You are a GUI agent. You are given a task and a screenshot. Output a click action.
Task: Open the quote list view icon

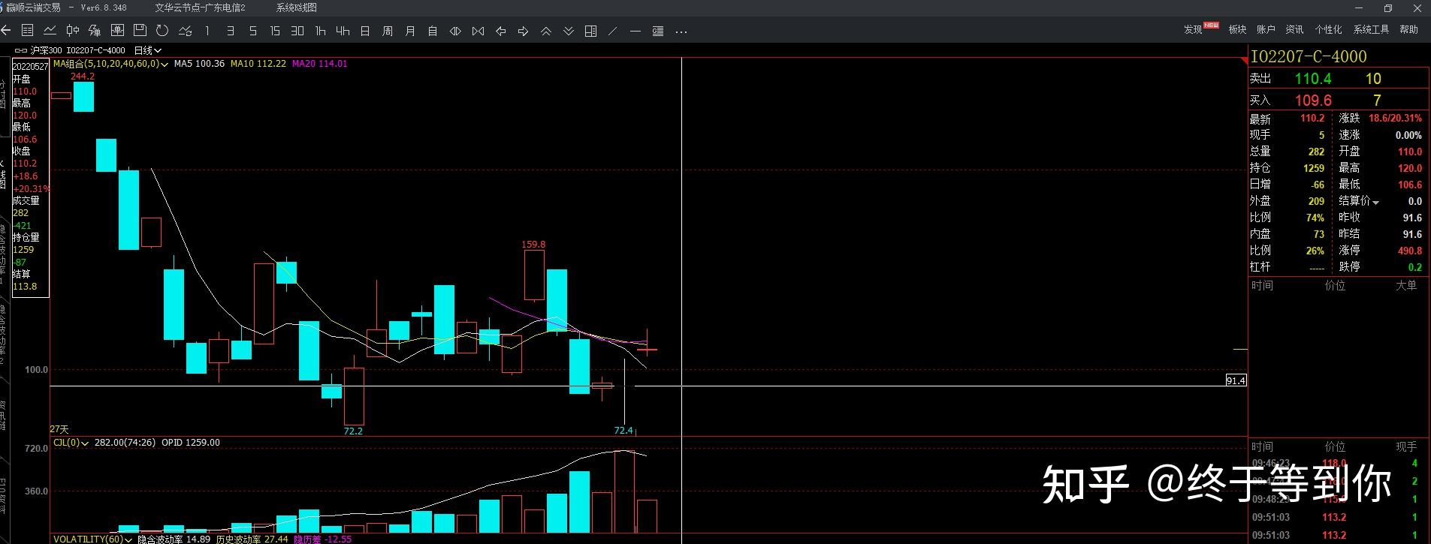[x=28, y=31]
